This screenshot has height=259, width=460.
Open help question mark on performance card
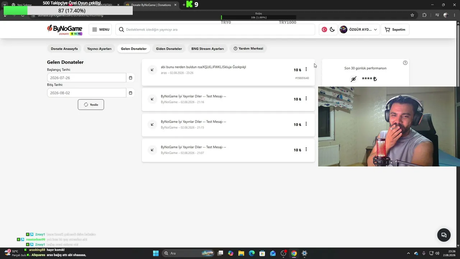click(405, 63)
